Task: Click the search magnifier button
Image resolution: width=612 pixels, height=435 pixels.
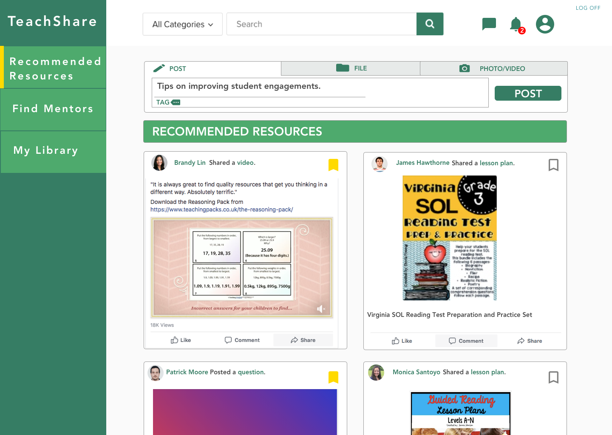Action: click(x=430, y=24)
